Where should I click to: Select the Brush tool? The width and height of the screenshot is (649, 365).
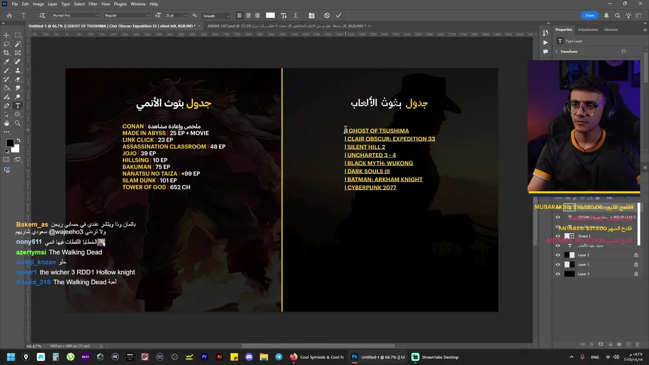(7, 70)
